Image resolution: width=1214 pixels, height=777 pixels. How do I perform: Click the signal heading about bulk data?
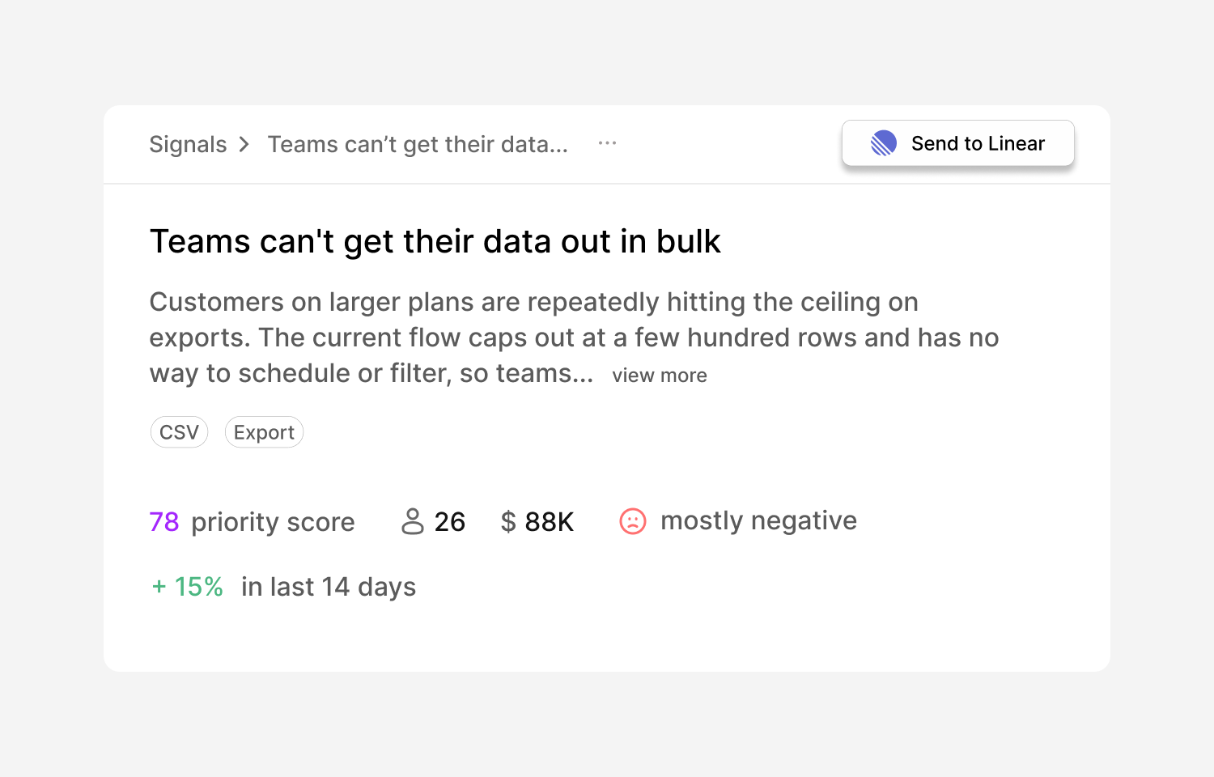pos(435,242)
